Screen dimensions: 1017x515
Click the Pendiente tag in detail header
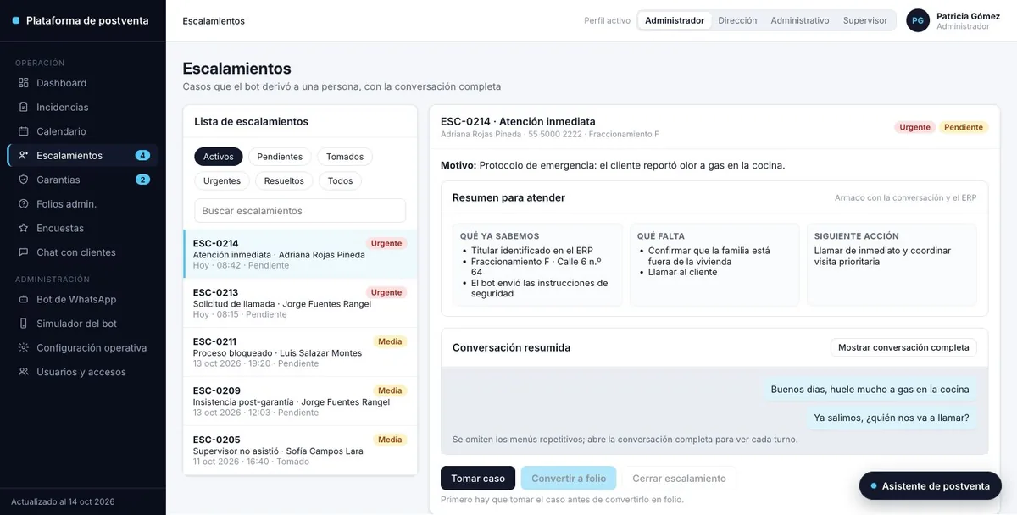coord(964,127)
